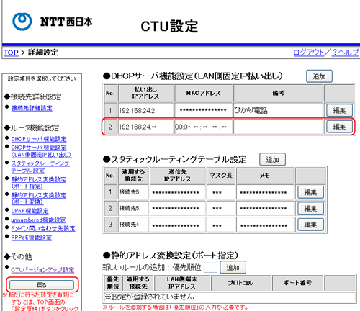Viewport: 360px width, 311px height.
Task: Click 編集 button in routing table row 2
Action: 310,208
